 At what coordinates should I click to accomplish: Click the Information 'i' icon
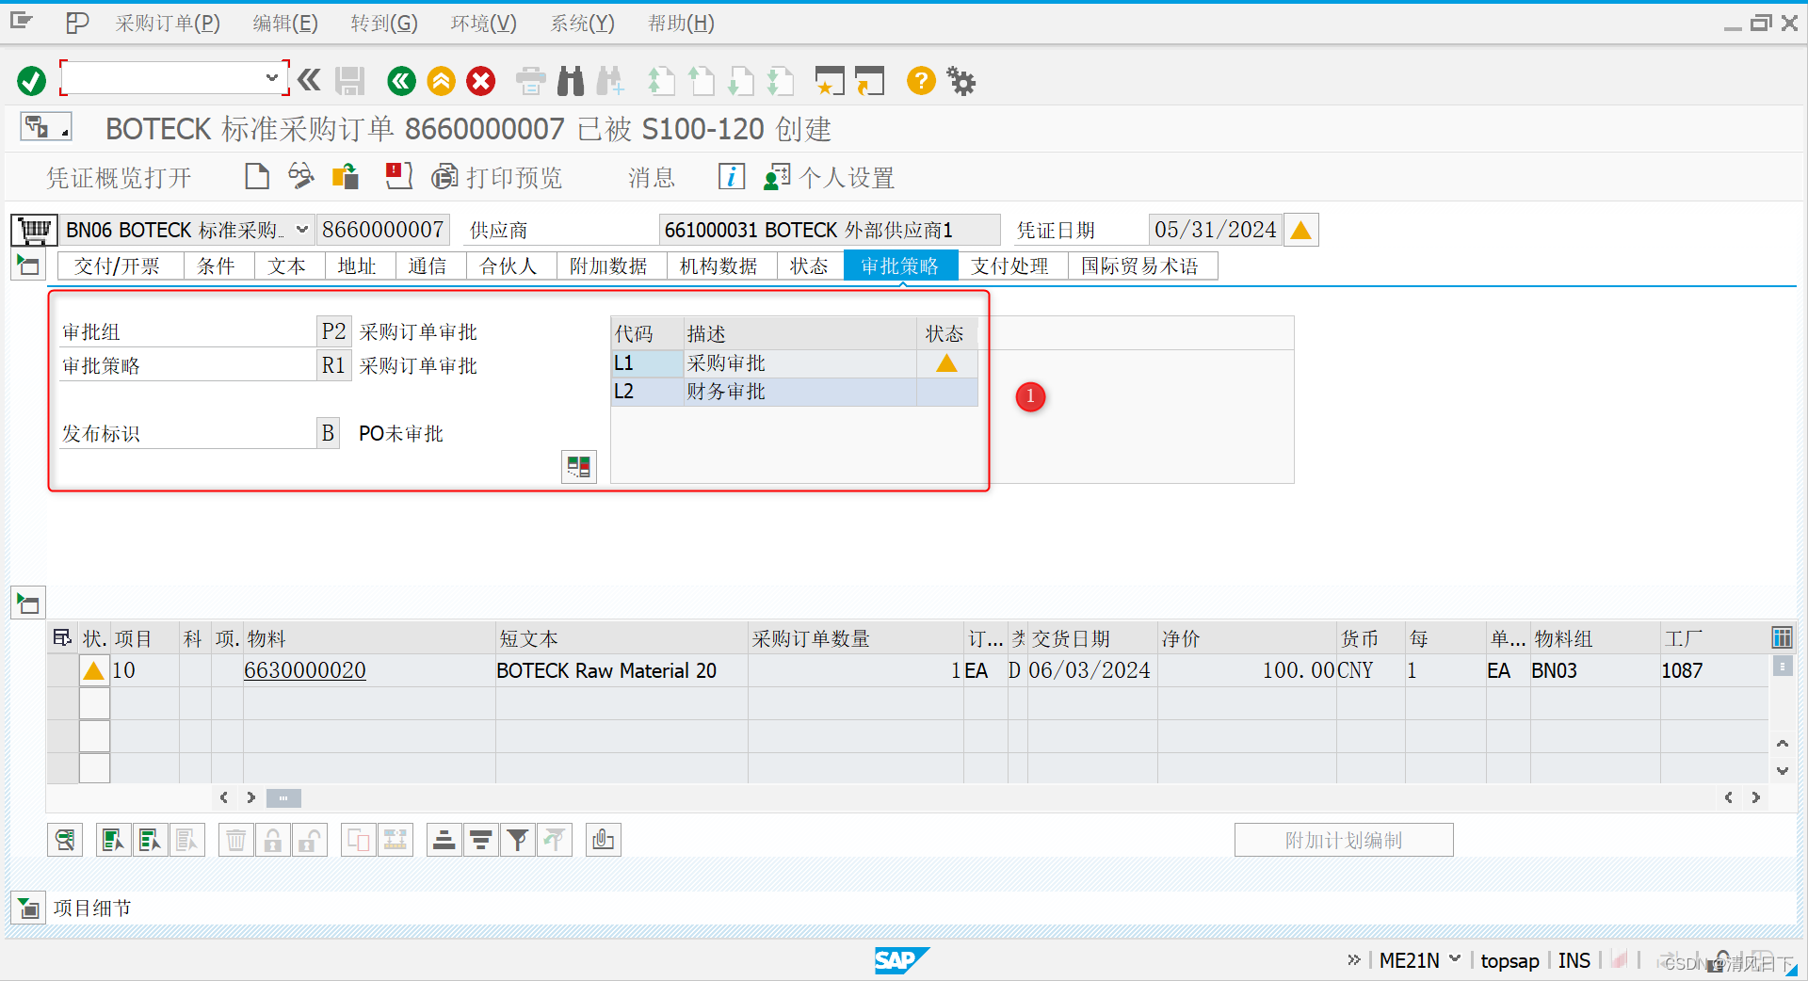[x=732, y=176]
